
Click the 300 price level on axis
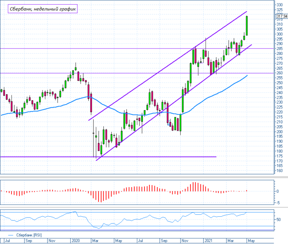(x=279, y=34)
